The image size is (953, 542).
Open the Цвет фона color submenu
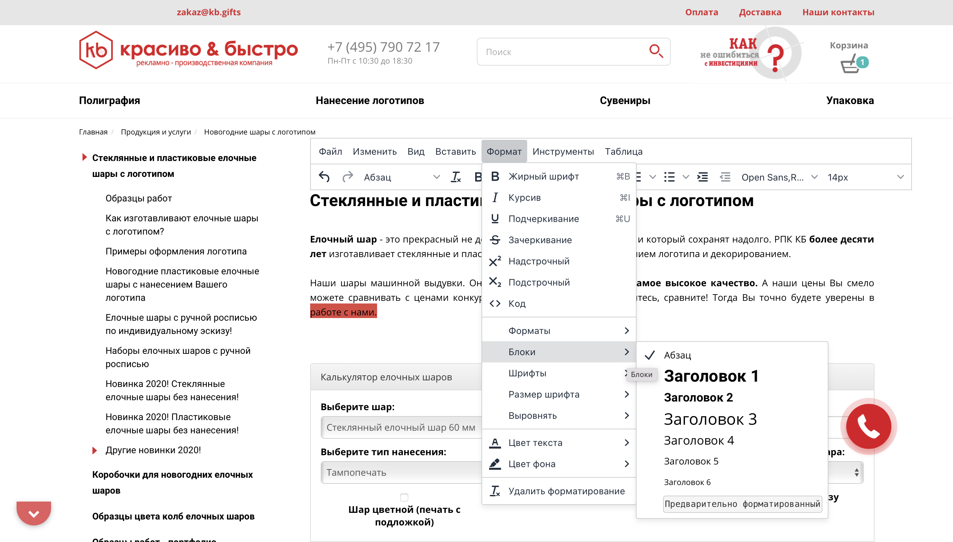[x=559, y=464]
